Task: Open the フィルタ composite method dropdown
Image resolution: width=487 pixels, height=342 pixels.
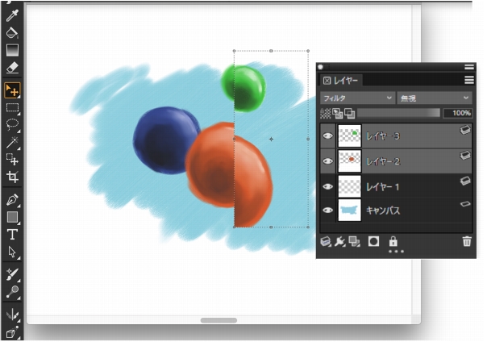Action: [356, 98]
